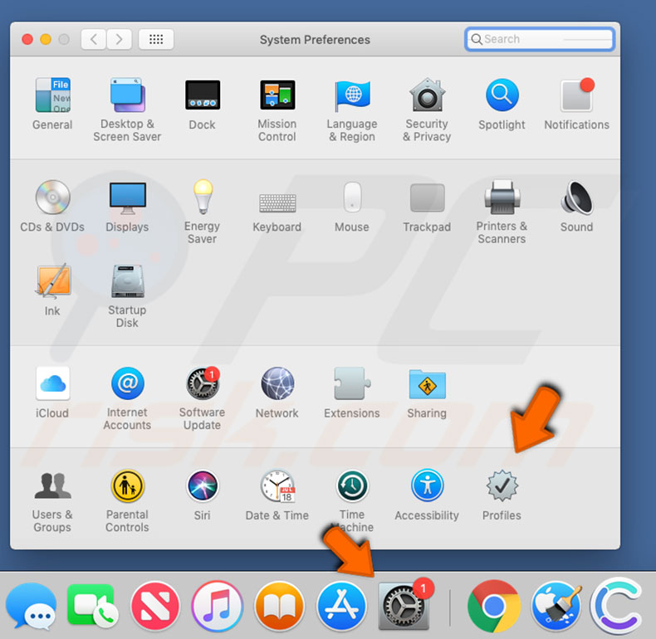Open the blue C-shaped app in Dock
656x639 pixels.
618,606
